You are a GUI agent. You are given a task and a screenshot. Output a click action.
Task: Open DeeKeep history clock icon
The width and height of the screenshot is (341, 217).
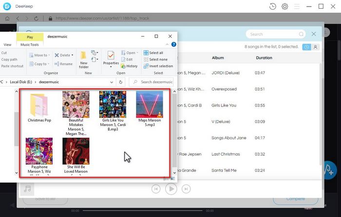pyautogui.click(x=272, y=6)
